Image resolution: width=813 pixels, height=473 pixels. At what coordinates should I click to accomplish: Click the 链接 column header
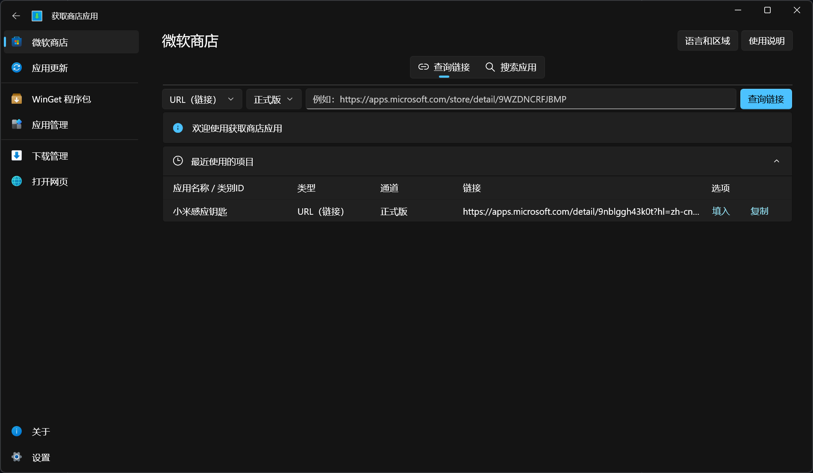(x=472, y=188)
